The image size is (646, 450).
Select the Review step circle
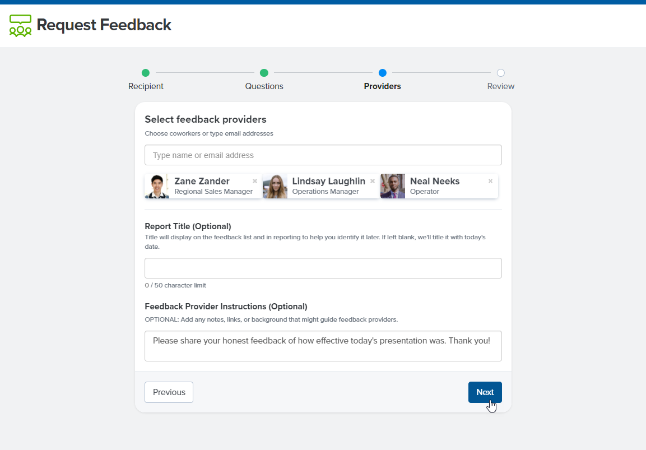point(501,72)
